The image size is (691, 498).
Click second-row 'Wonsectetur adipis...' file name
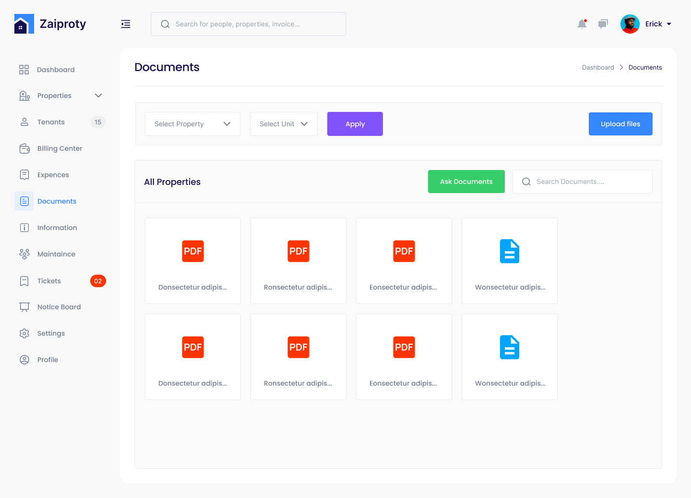[510, 383]
